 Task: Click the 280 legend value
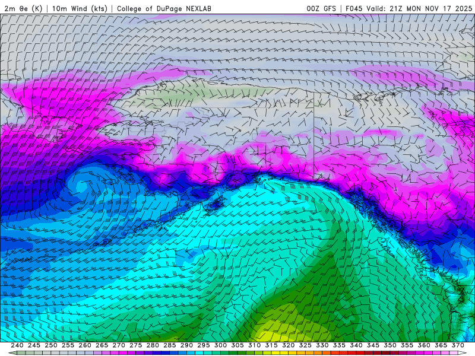153,345
